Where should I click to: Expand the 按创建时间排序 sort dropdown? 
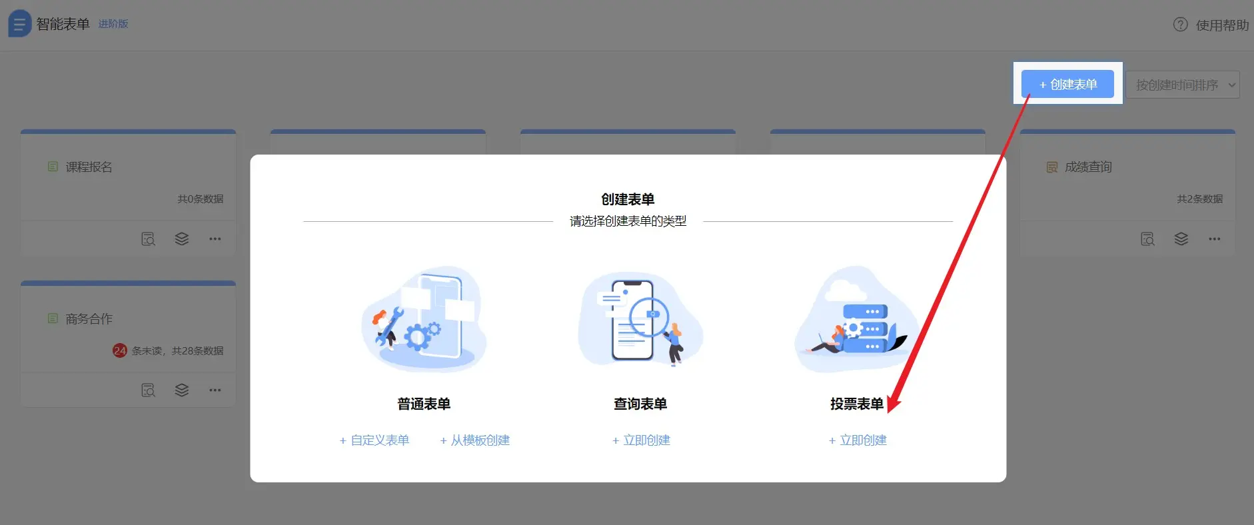(1183, 85)
